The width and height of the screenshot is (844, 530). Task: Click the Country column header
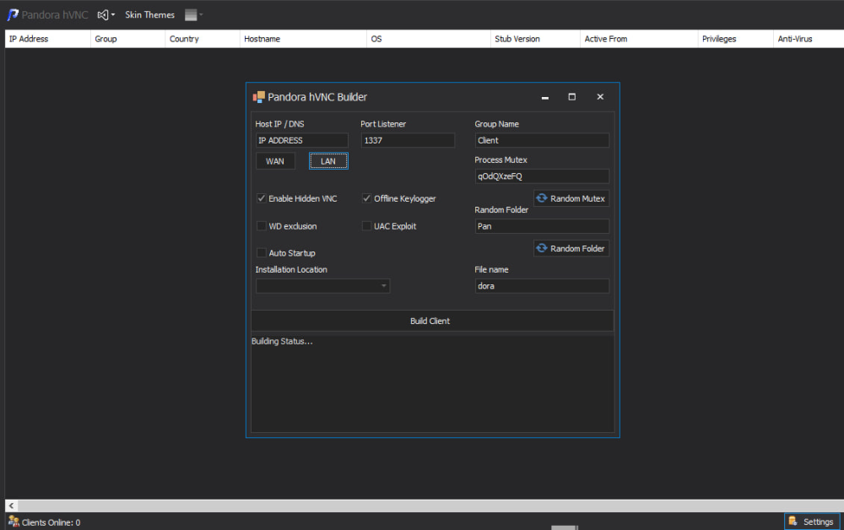coord(184,39)
